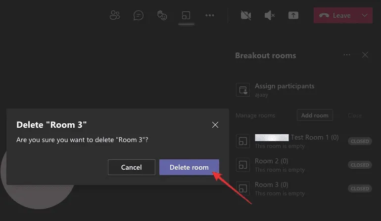Click the Room 3 icon in list
Viewport: 381px width, 221px height.
[242, 188]
